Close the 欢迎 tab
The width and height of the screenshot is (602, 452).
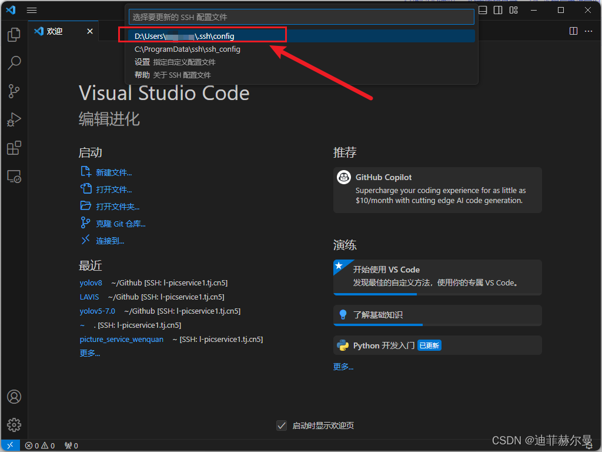(90, 31)
